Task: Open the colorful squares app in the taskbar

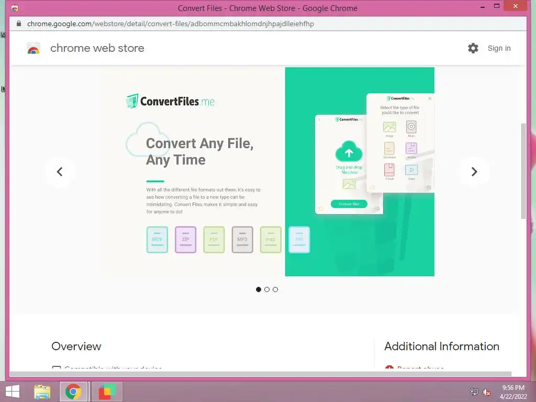Action: (x=107, y=392)
